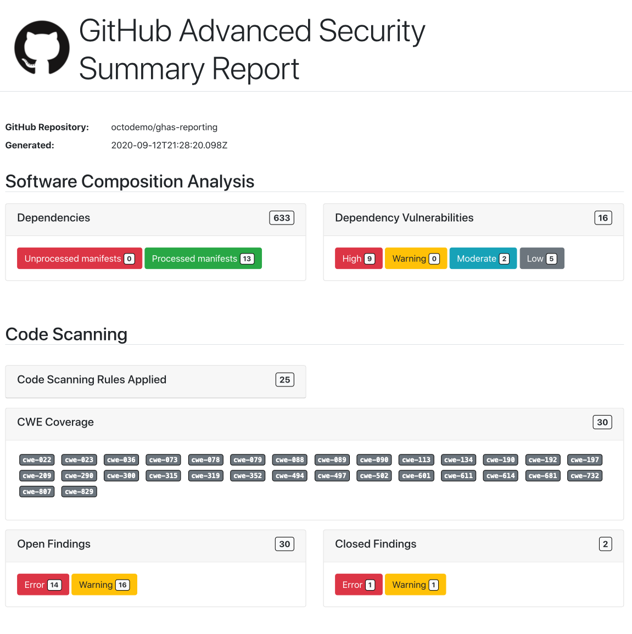Click the cwe-611 tag
This screenshot has height=634, width=632.
[458, 475]
